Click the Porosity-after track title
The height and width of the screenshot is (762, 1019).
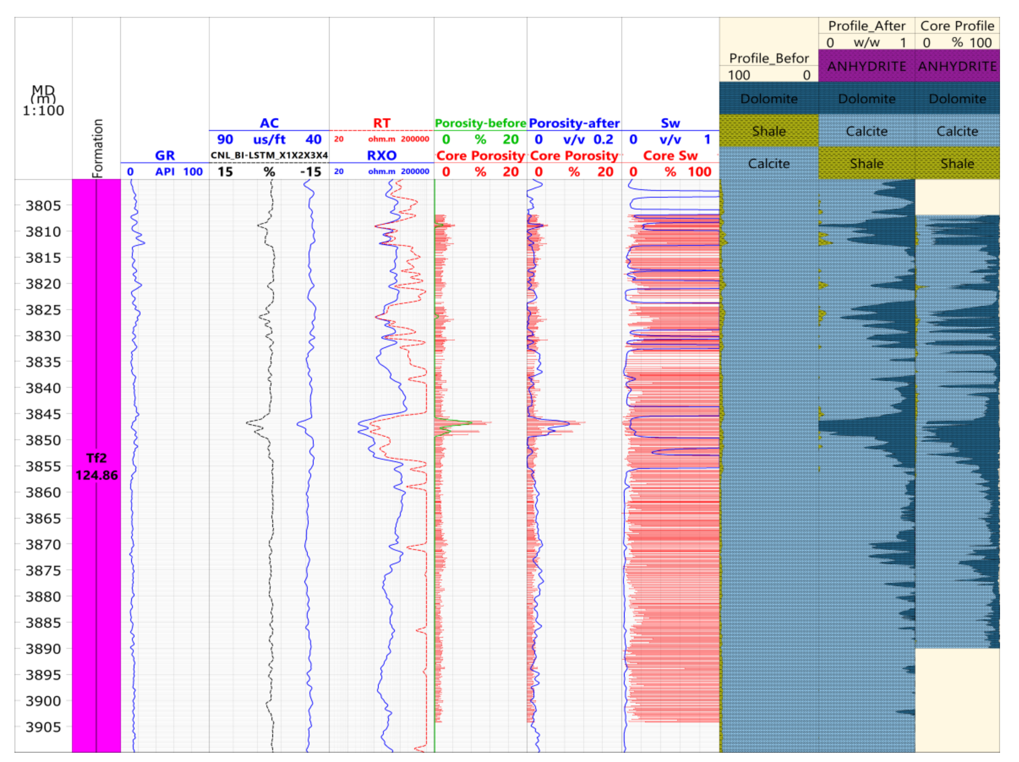pos(574,123)
